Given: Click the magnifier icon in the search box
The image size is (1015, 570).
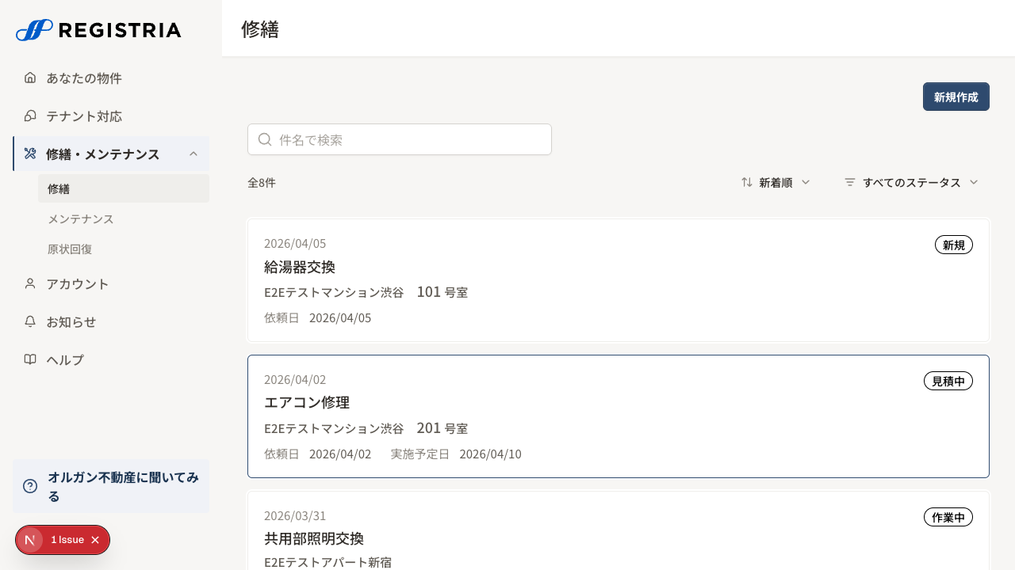Looking at the screenshot, I should point(264,139).
